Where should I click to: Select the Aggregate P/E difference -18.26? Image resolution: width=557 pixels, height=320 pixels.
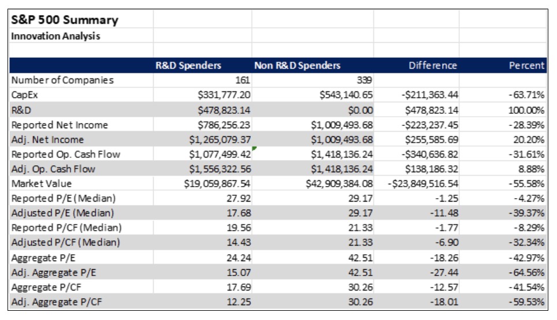tap(443, 258)
